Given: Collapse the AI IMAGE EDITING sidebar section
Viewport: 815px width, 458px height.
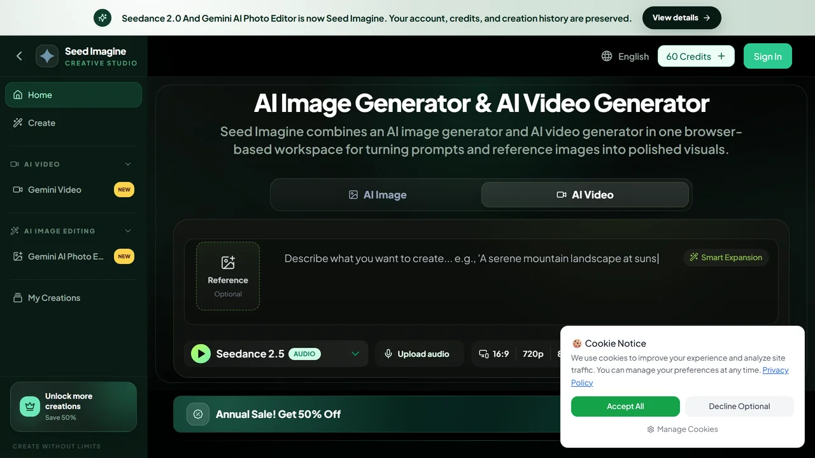Looking at the screenshot, I should [x=128, y=231].
